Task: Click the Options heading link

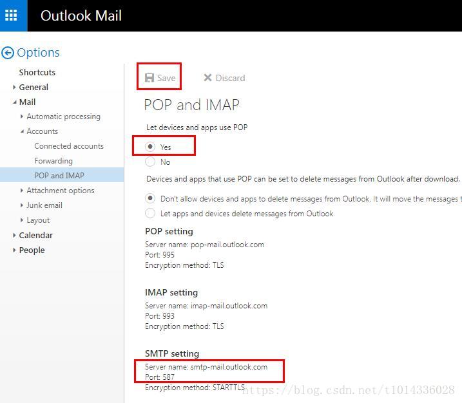Action: click(38, 53)
